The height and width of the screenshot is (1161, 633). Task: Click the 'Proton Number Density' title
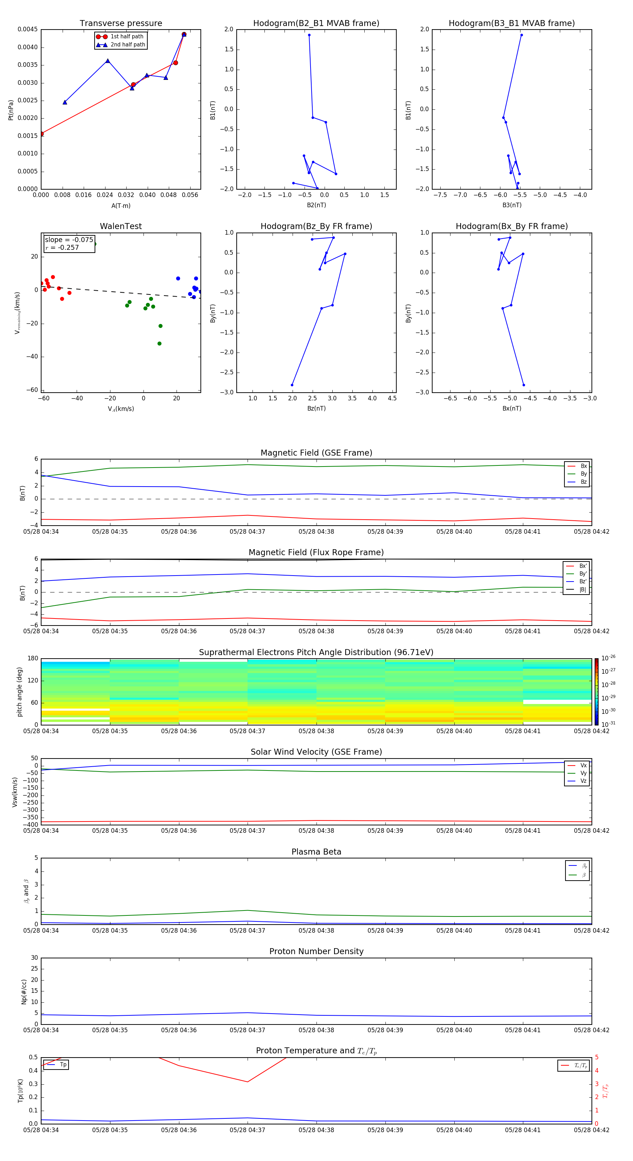(316, 951)
